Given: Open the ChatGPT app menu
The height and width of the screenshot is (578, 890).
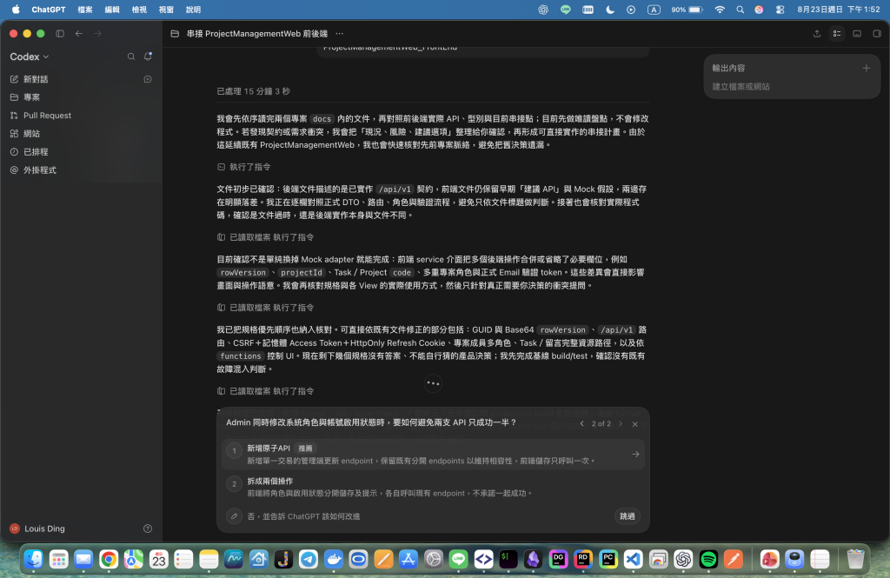Looking at the screenshot, I should (x=49, y=10).
